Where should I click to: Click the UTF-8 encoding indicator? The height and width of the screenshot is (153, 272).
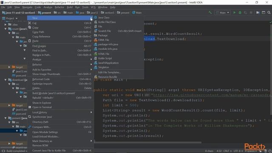point(238,151)
